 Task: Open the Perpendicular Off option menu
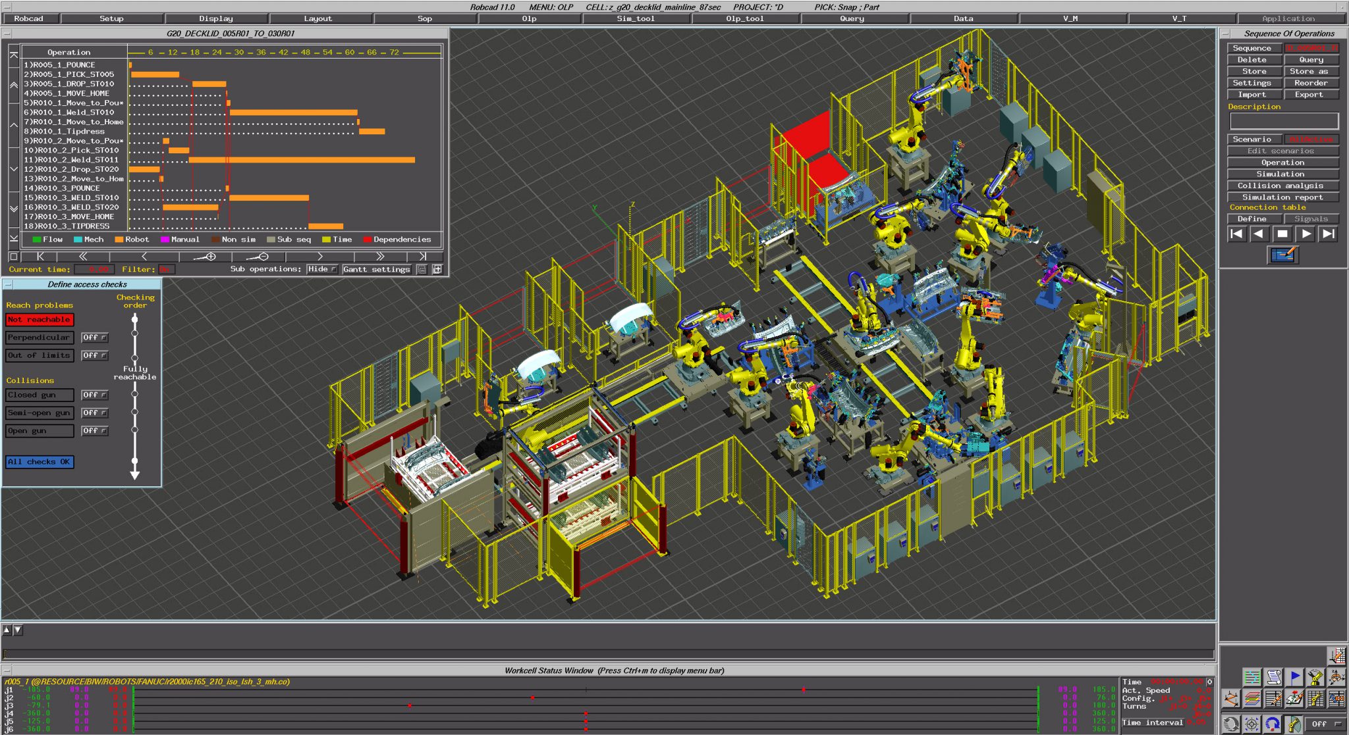point(94,338)
